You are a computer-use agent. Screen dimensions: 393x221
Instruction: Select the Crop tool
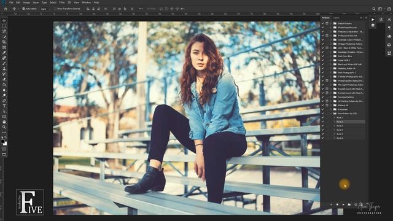pyautogui.click(x=4, y=42)
